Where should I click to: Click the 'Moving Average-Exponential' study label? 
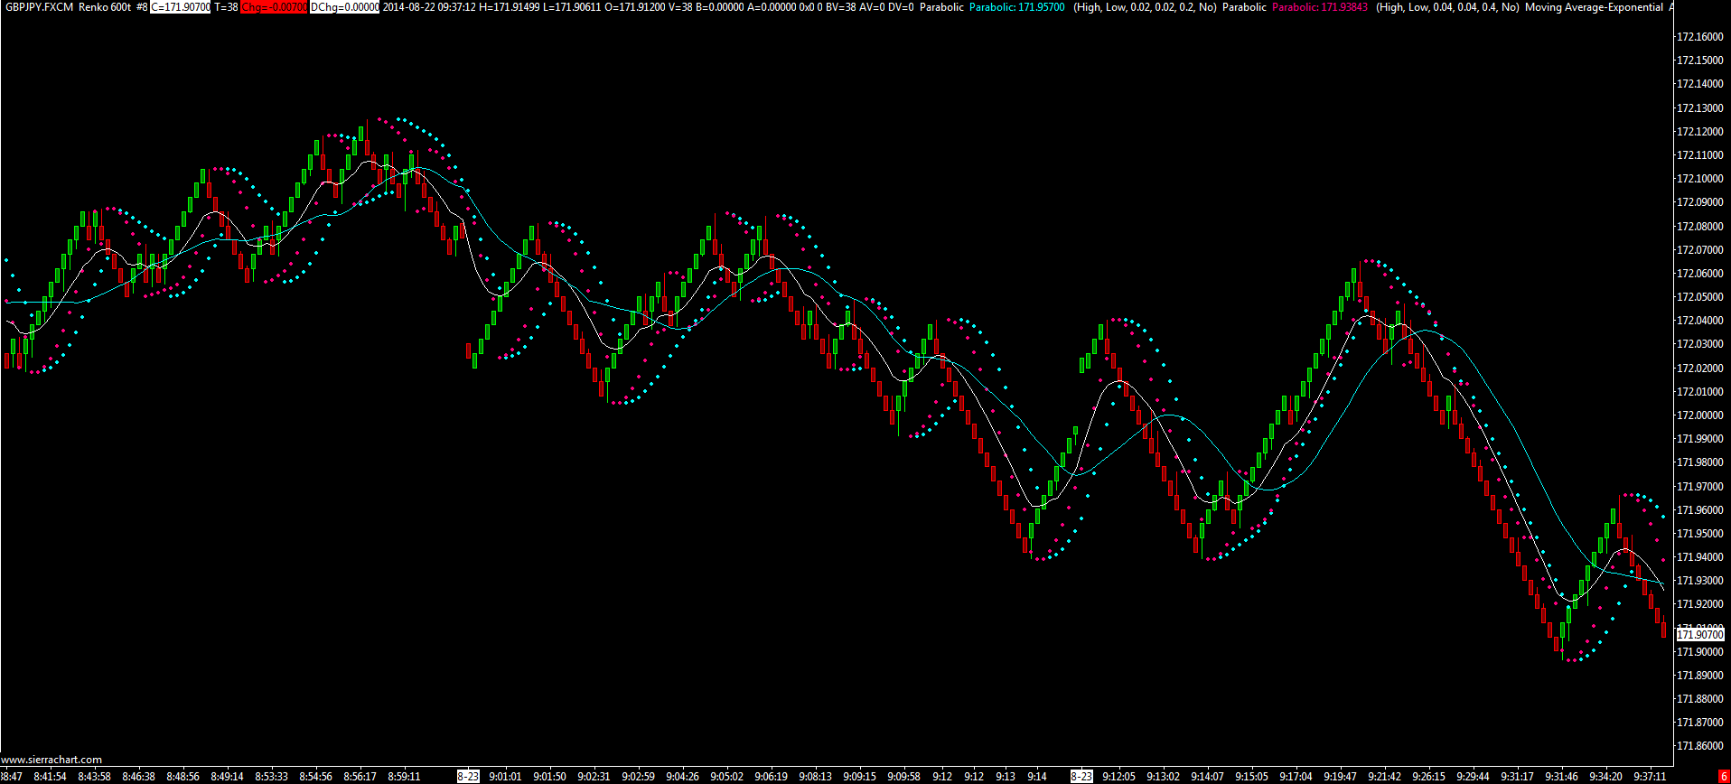(x=1595, y=7)
